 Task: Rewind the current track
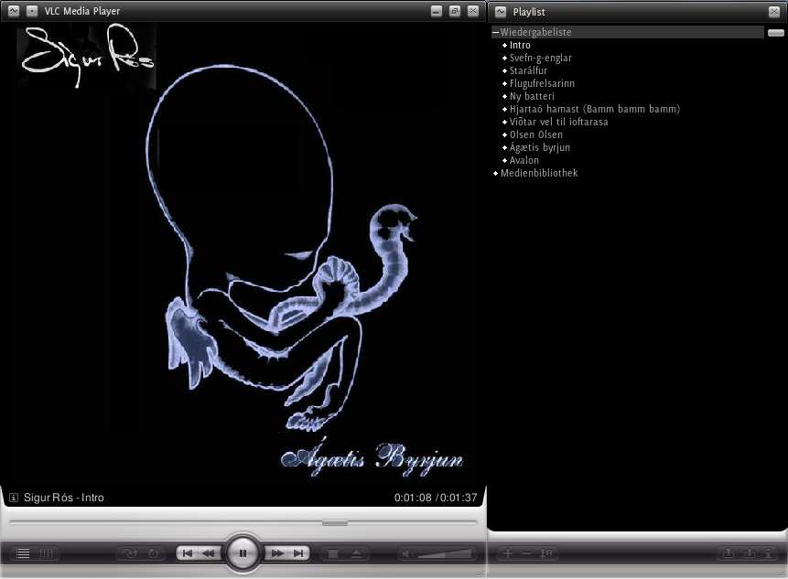[x=209, y=553]
